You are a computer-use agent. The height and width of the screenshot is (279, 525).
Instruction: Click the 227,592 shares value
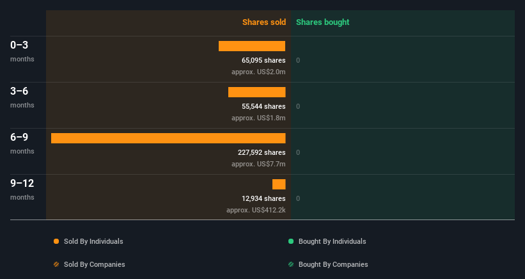pyautogui.click(x=262, y=152)
